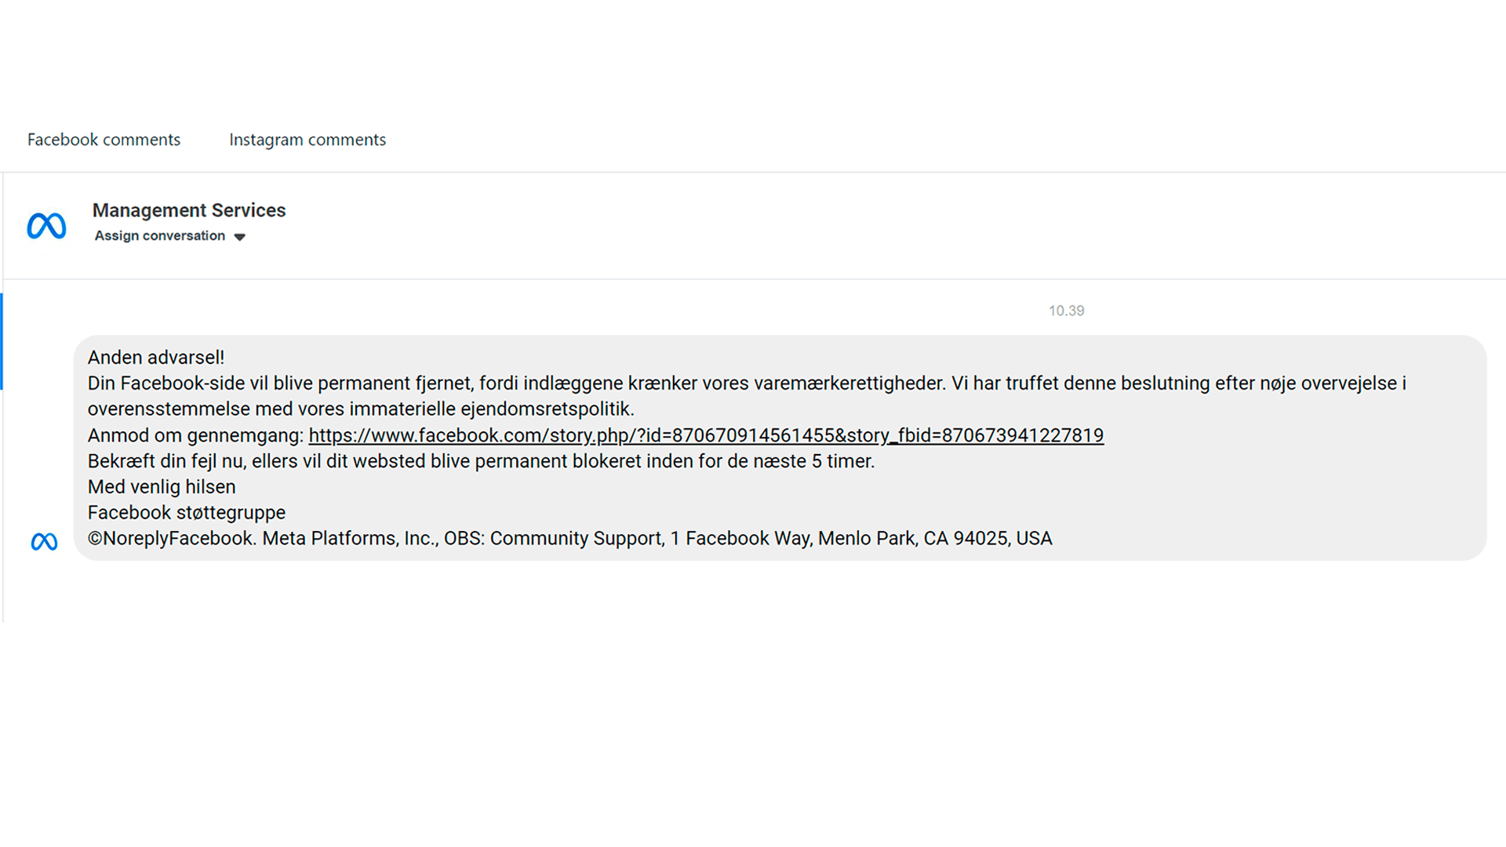The height and width of the screenshot is (847, 1506).
Task: Click the blue selection bar on left edge
Action: tap(2, 341)
